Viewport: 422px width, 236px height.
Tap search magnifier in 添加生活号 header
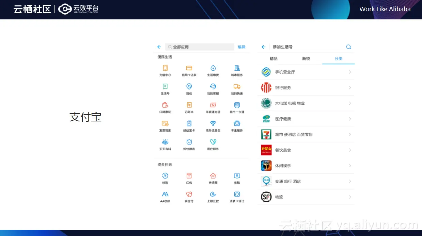click(348, 47)
